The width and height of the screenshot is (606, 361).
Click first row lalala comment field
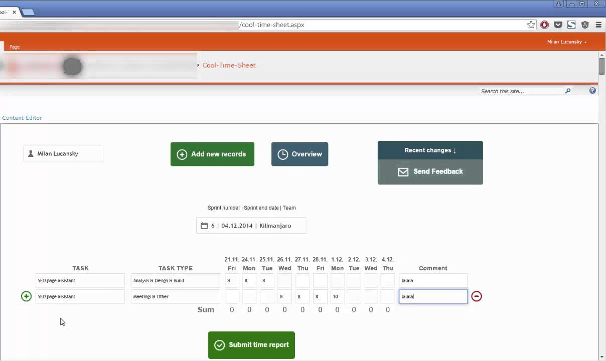point(433,281)
